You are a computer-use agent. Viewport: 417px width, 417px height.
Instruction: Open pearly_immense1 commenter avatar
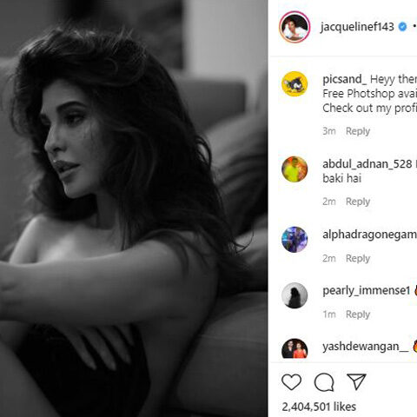coord(295,295)
